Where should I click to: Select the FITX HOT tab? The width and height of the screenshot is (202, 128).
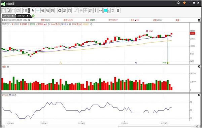click(x=22, y=16)
